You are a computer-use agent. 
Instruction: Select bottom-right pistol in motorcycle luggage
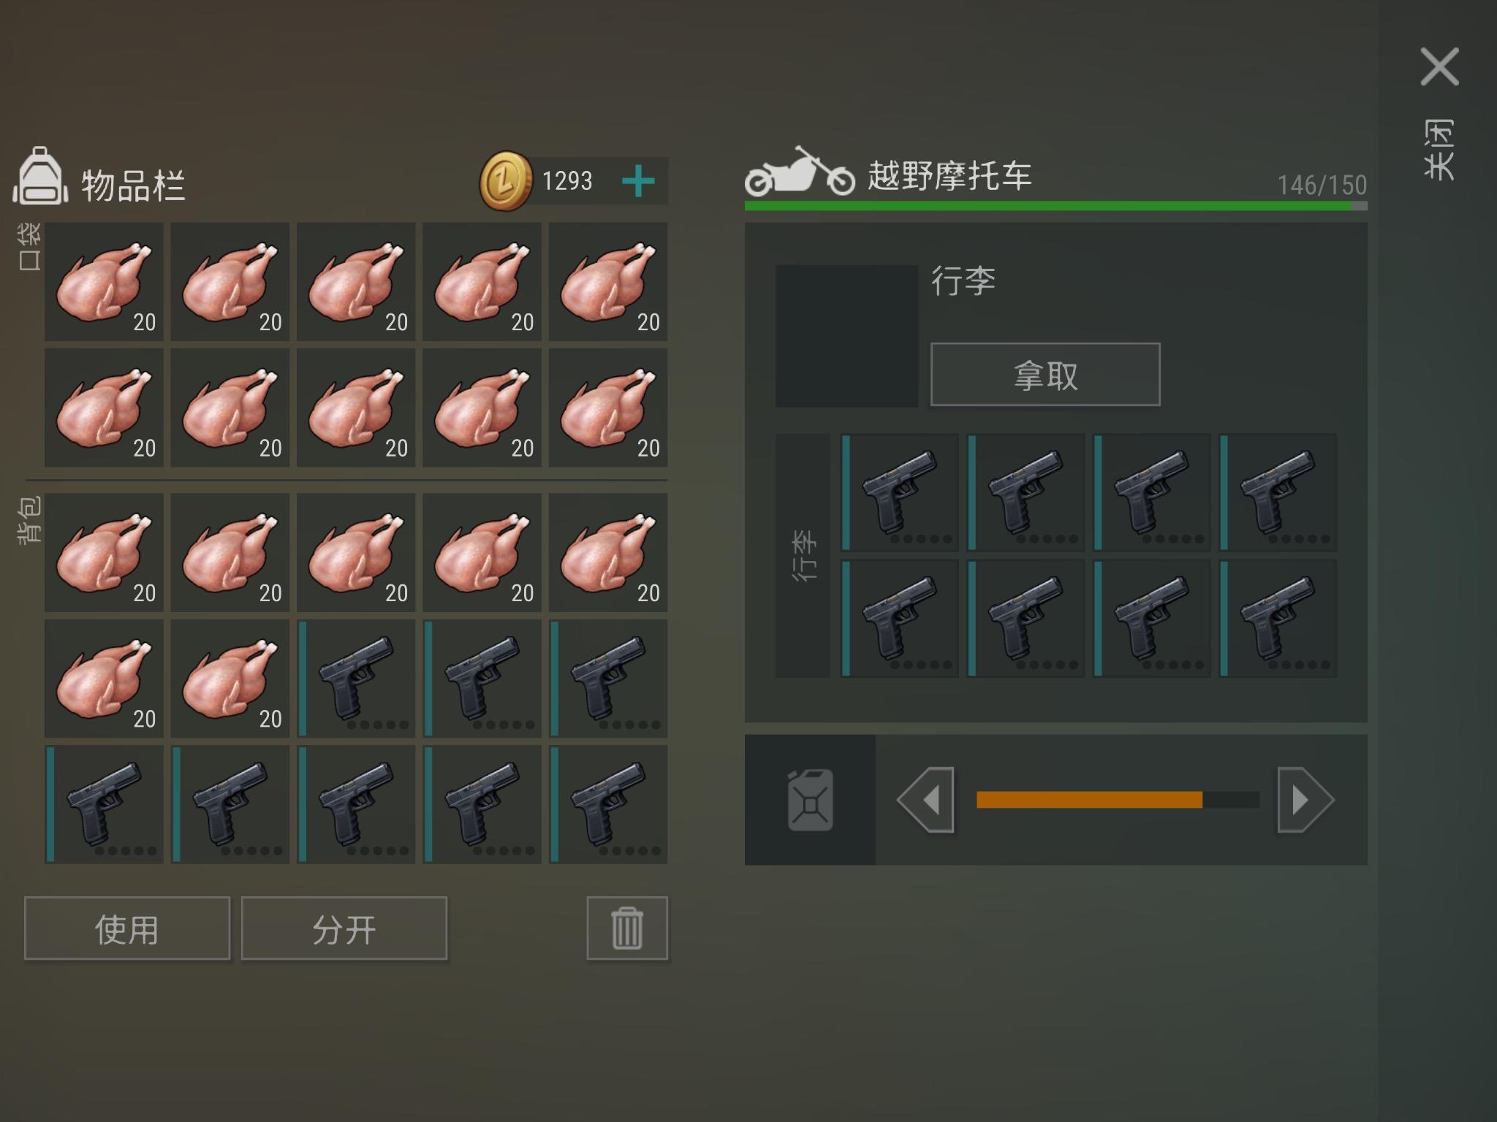pyautogui.click(x=1278, y=618)
